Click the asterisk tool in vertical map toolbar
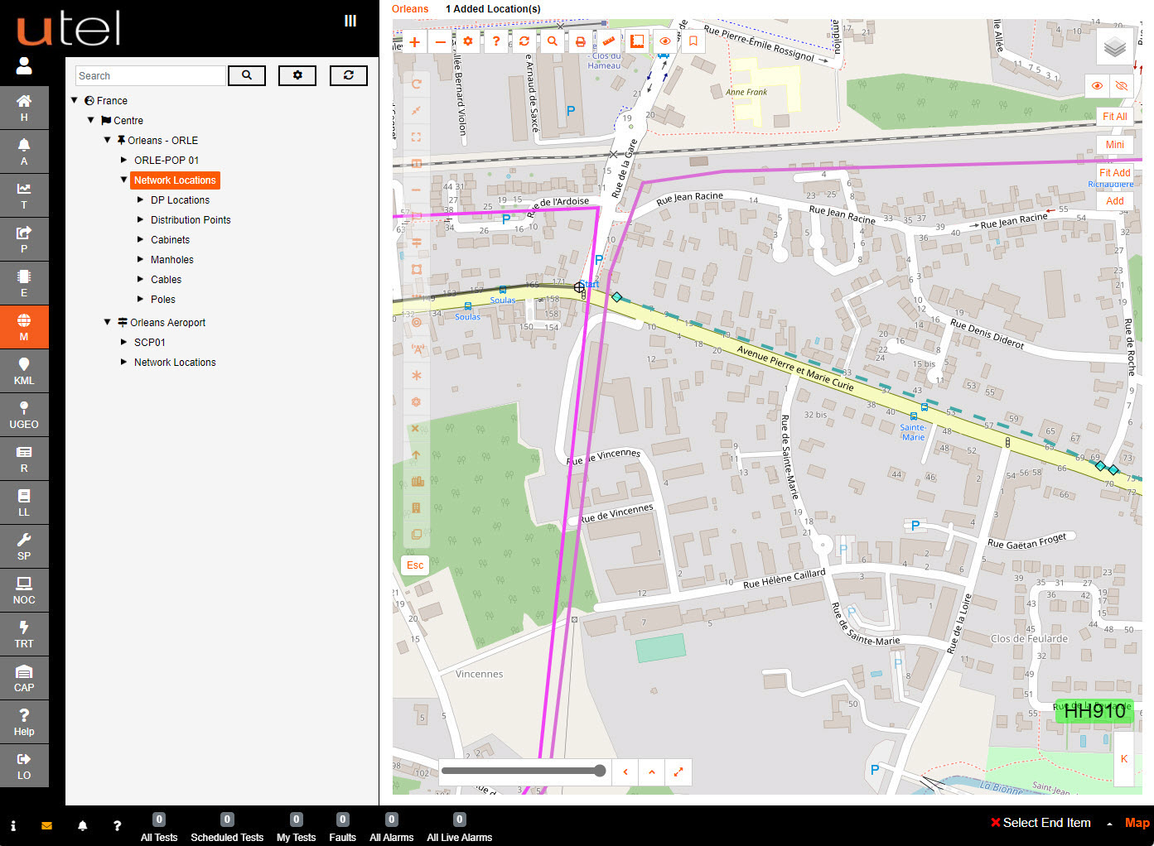The width and height of the screenshot is (1154, 846). point(417,375)
